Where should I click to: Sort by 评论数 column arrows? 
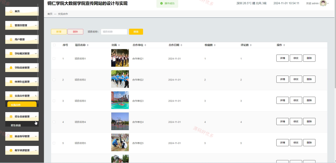(251, 45)
